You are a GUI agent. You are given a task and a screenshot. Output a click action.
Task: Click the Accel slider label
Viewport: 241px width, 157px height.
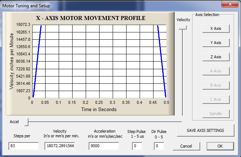pyautogui.click(x=14, y=122)
